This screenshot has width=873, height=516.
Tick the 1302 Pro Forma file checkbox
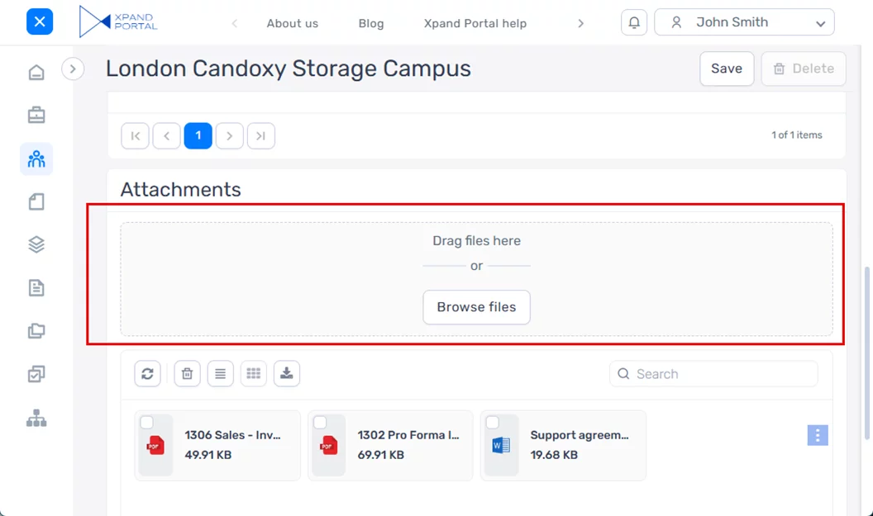(320, 423)
